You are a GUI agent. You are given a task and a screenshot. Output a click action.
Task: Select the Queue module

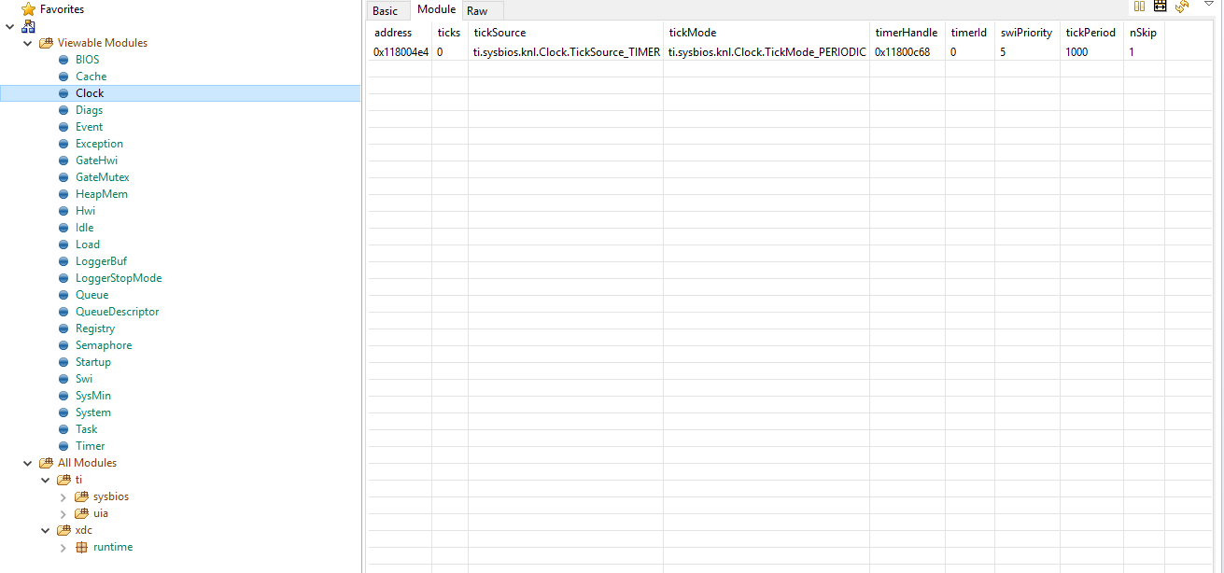[x=91, y=295]
